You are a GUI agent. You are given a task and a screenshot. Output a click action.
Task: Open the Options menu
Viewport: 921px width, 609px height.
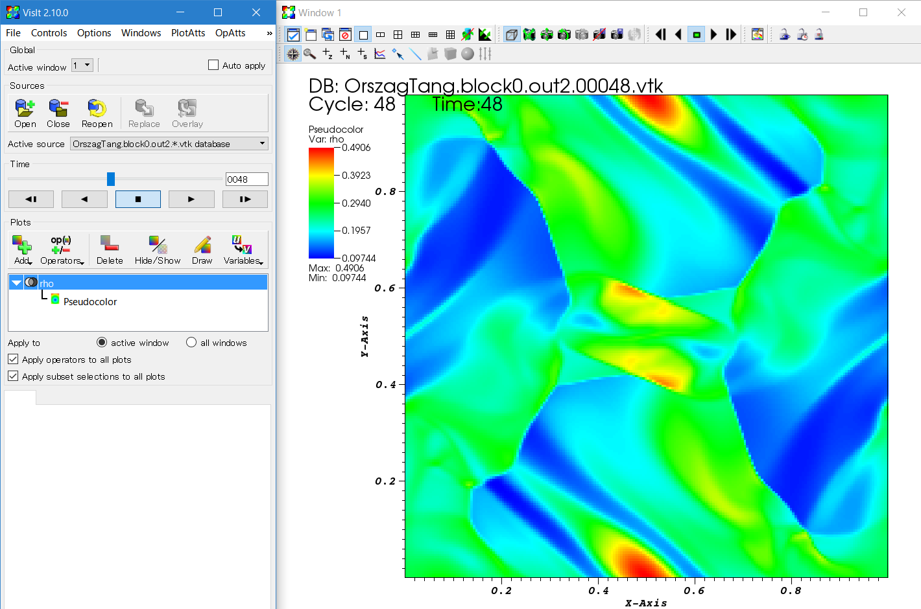click(x=94, y=33)
